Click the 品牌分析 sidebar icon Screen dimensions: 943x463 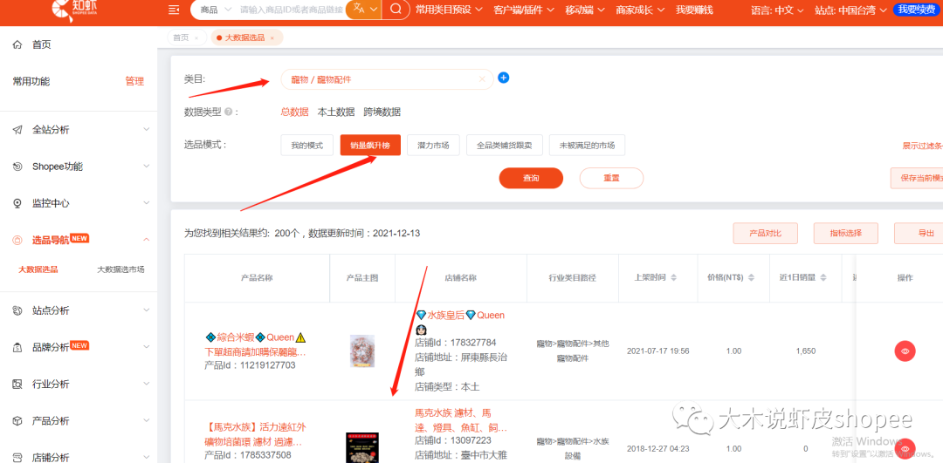coord(17,347)
